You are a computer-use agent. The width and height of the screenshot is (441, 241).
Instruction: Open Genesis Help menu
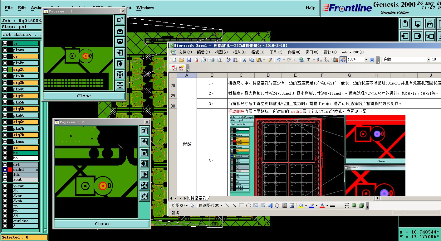tap(310, 8)
